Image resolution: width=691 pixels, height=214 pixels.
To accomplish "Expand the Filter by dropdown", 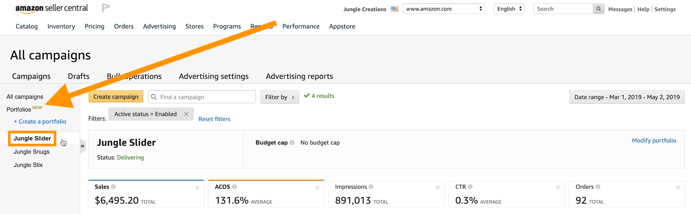I will (280, 97).
